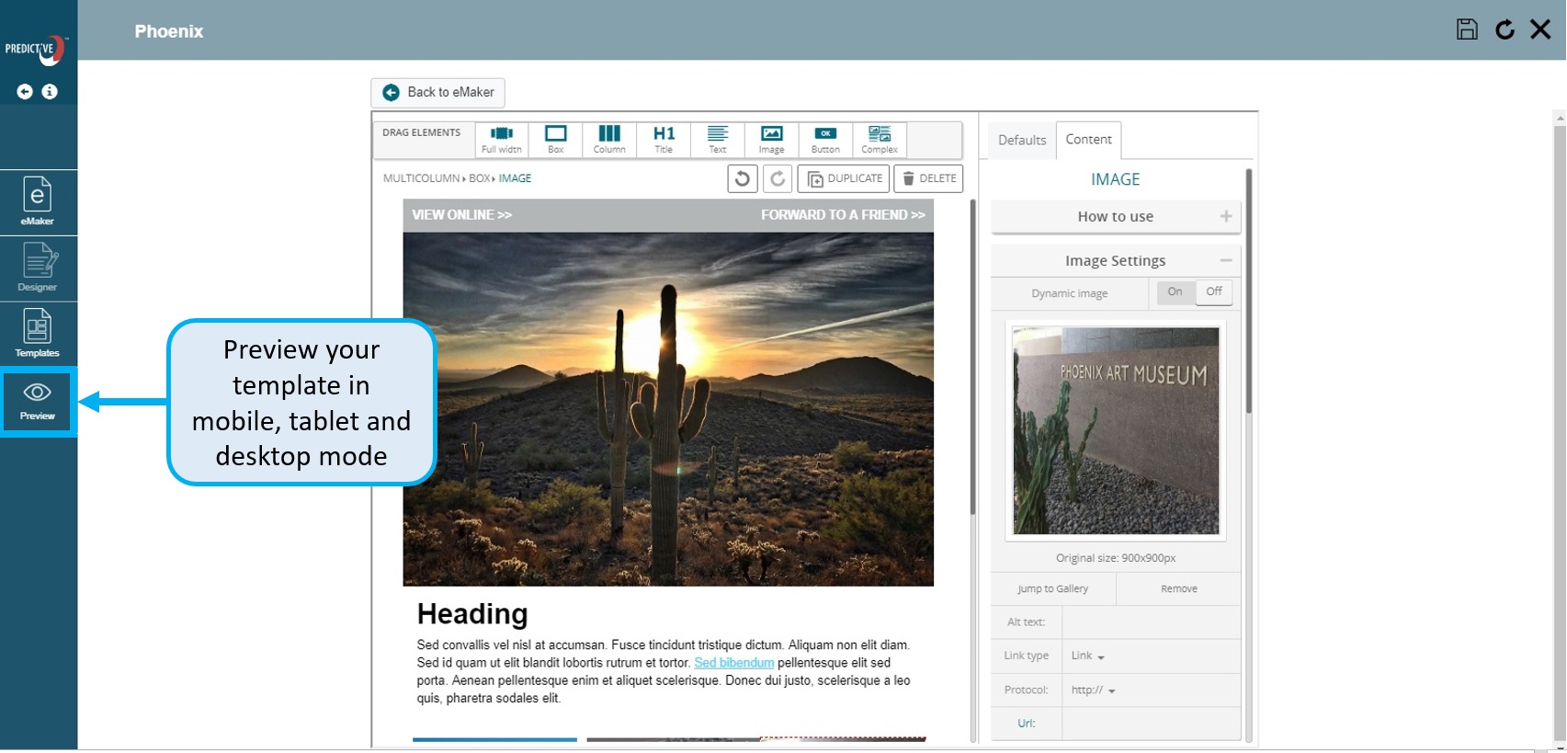
Task: Open the Protocol http:// dropdown
Action: click(1093, 690)
